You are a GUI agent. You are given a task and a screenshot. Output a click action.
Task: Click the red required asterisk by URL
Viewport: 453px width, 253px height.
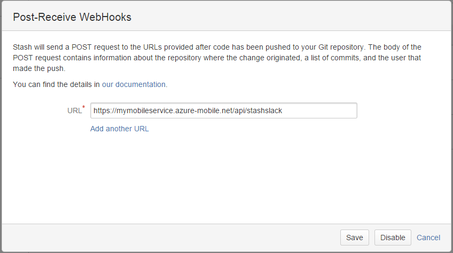tap(83, 108)
